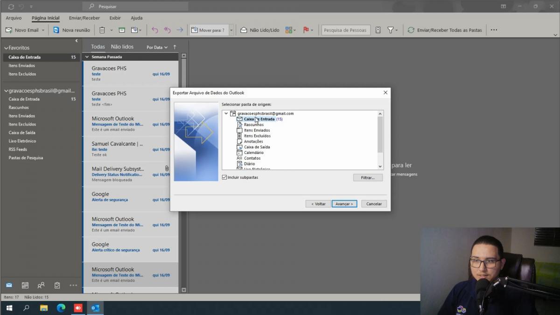The image size is (560, 315).
Task: Open the Categorize color squares menu
Action: pos(291,30)
